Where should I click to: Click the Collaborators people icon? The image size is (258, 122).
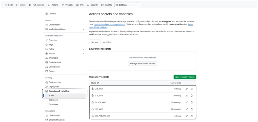(46, 25)
